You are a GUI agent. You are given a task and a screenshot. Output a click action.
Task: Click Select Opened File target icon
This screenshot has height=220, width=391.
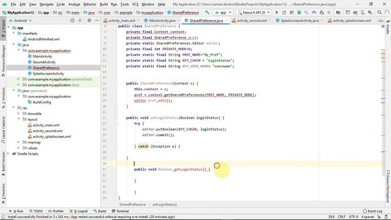[72, 20]
